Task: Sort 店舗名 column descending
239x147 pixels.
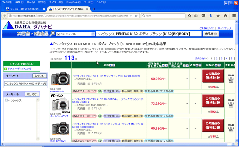Action: (x=219, y=65)
